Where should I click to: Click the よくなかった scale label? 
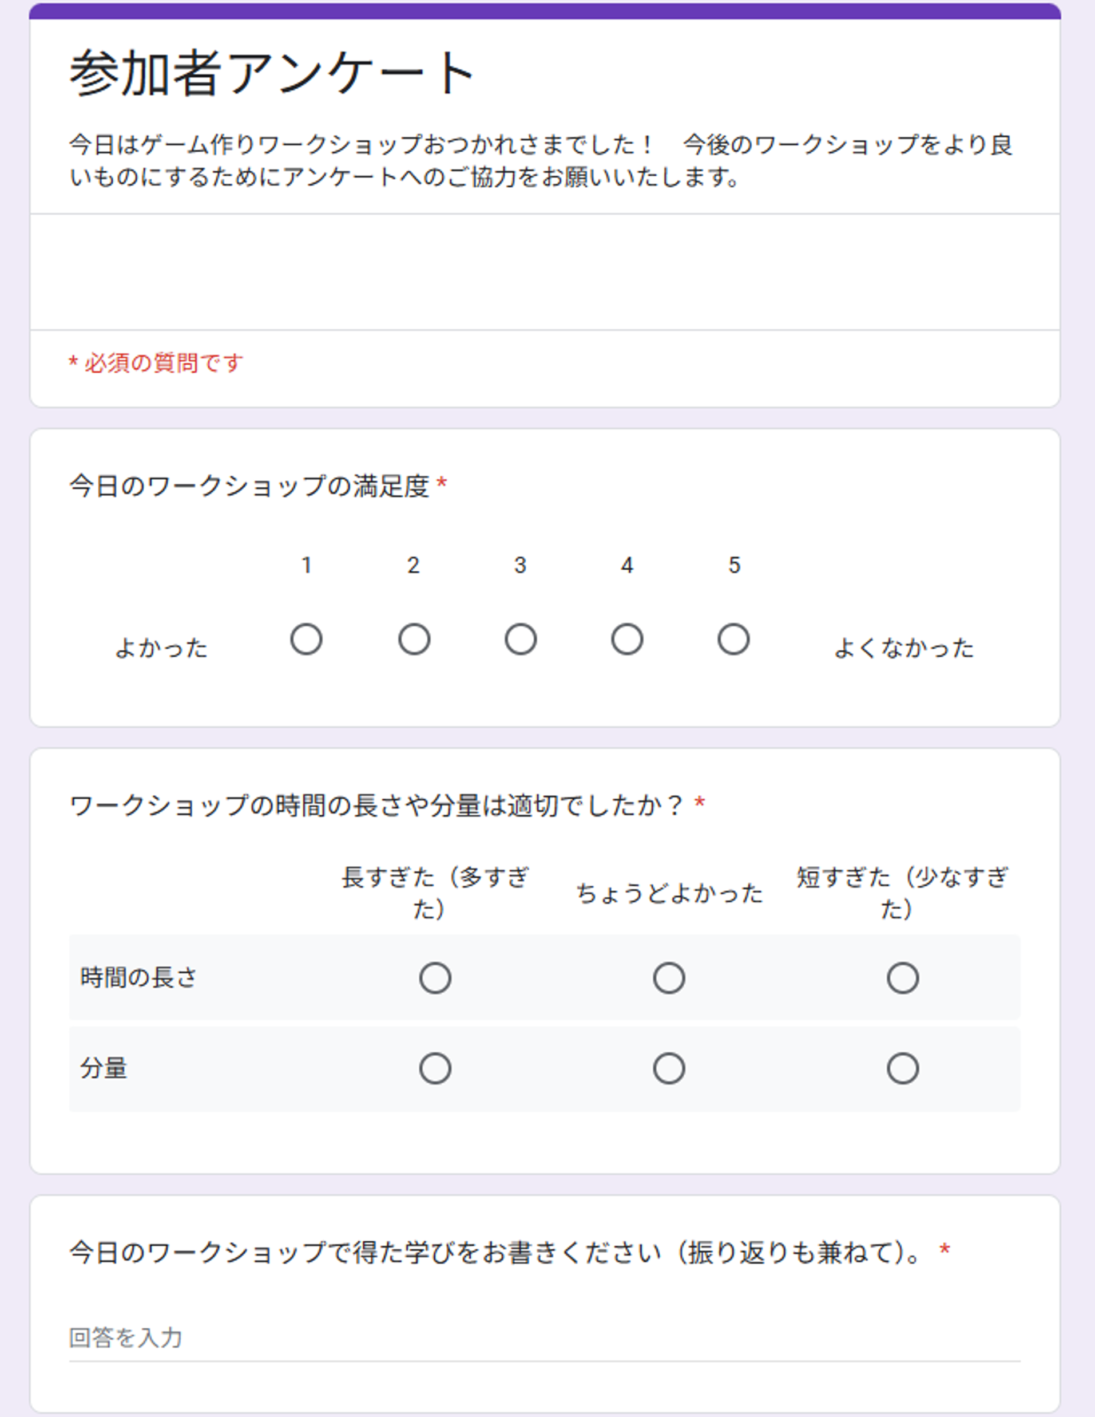(904, 648)
